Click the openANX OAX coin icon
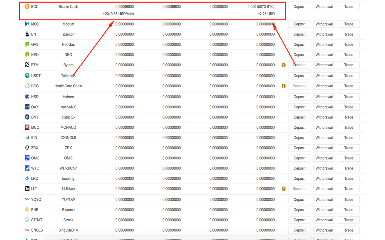The image size is (385, 240). click(x=27, y=107)
